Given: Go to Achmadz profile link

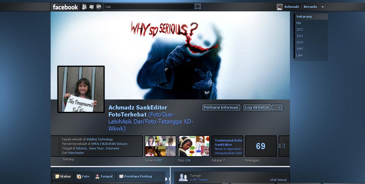Looking at the screenshot, I should [292, 7].
